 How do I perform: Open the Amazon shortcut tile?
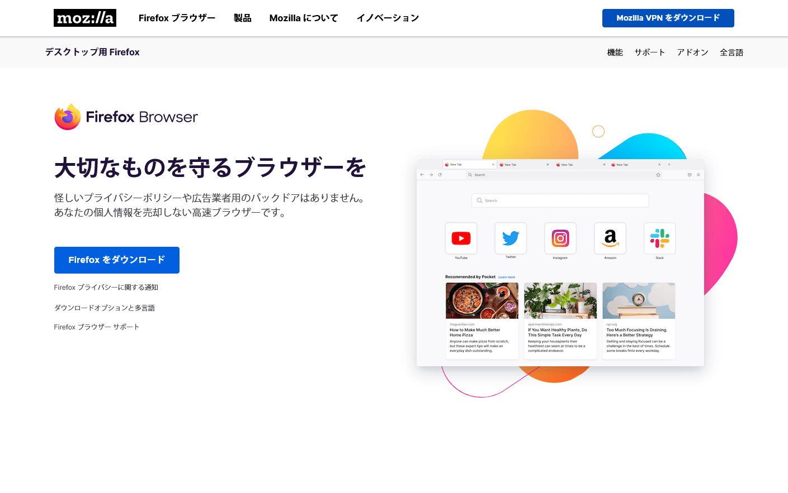[x=610, y=239]
